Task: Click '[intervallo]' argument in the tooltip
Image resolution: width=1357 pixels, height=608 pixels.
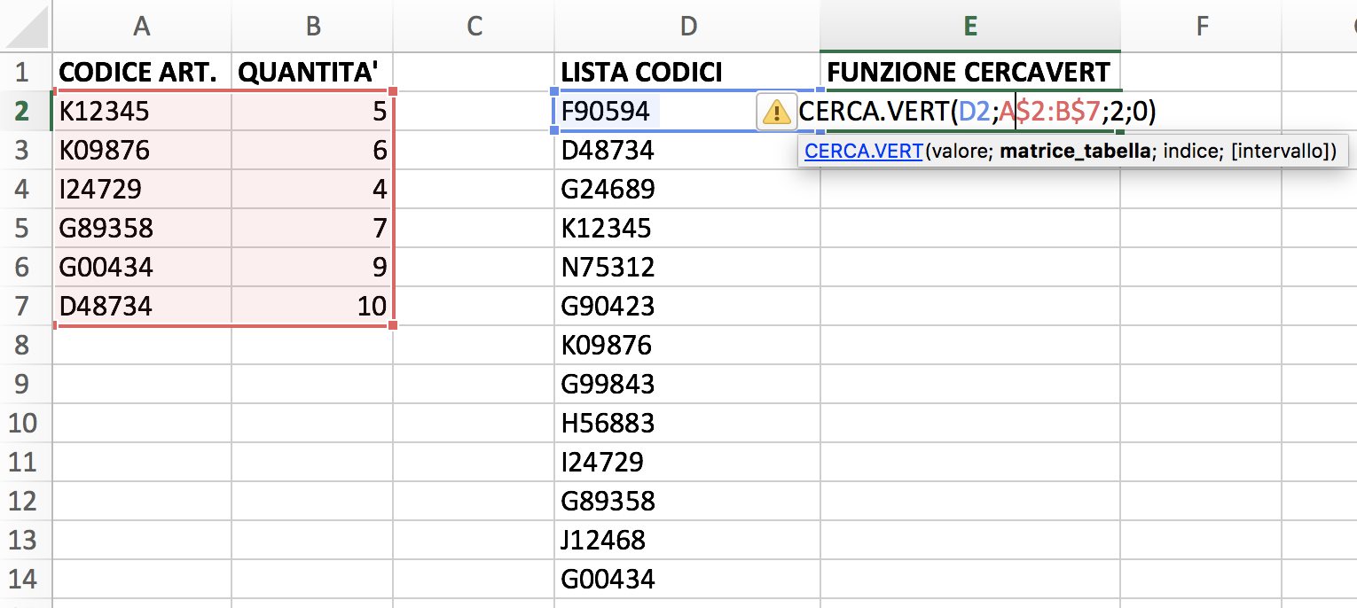Action: click(x=1280, y=152)
